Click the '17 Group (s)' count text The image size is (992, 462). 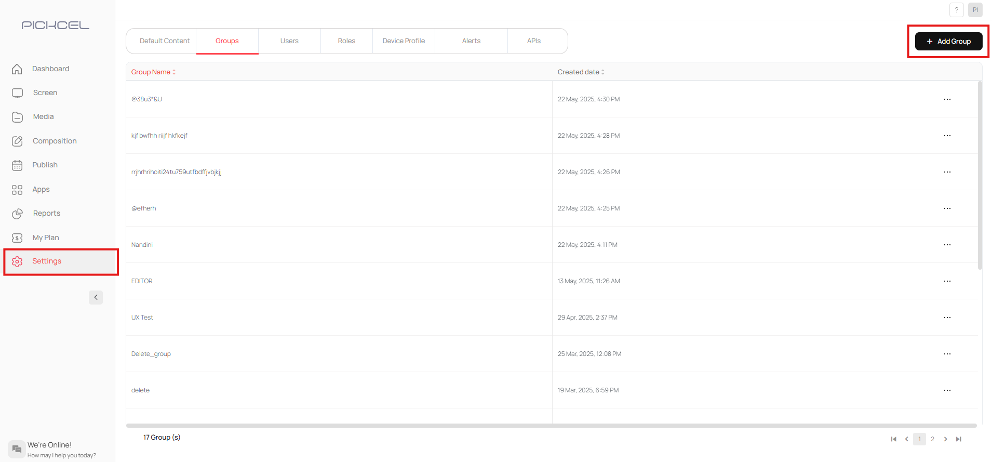click(x=162, y=438)
